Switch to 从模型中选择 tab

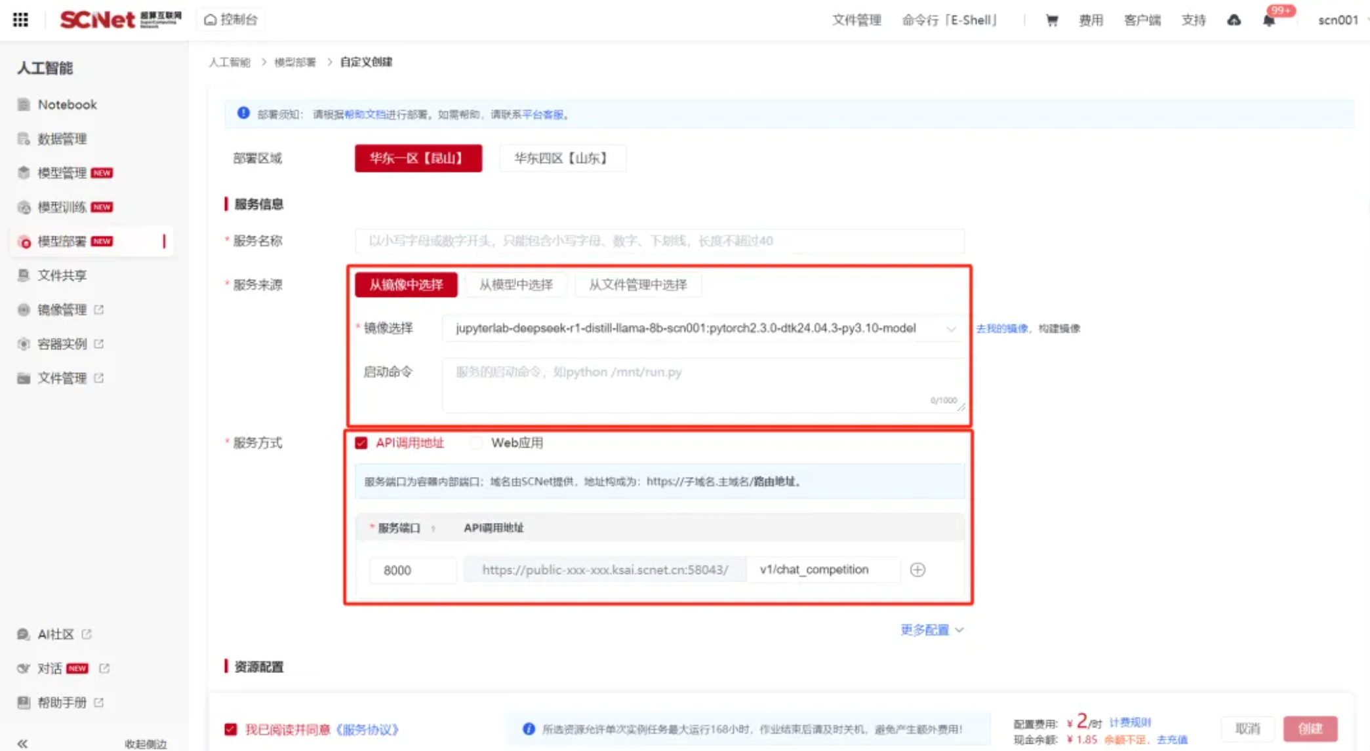(x=515, y=284)
